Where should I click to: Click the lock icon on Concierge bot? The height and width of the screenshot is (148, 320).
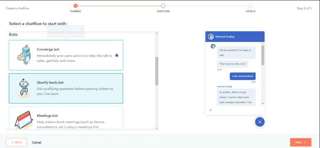pyautogui.click(x=117, y=55)
